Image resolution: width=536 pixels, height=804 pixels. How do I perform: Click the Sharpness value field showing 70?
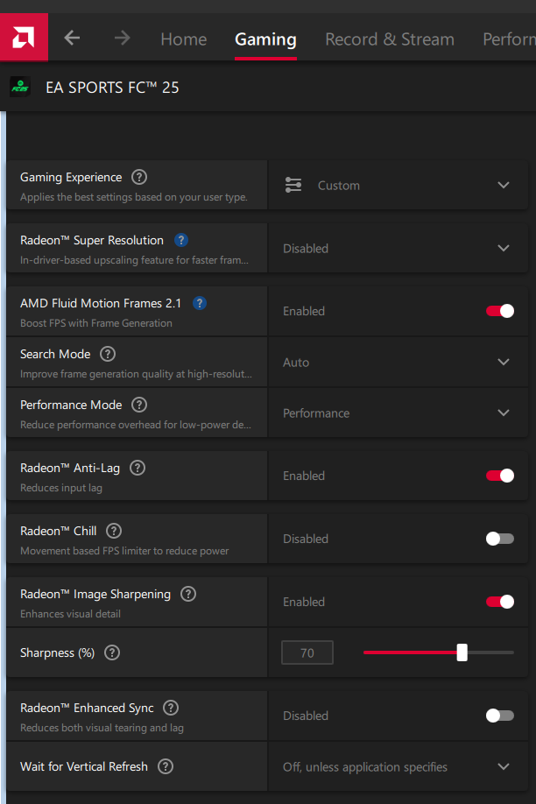[307, 652]
